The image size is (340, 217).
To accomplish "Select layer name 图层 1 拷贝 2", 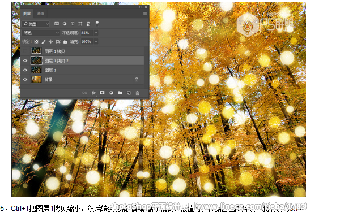I will point(56,60).
